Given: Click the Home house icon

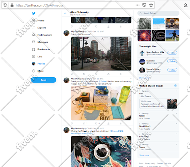Looking at the screenshot, I should (34, 20).
